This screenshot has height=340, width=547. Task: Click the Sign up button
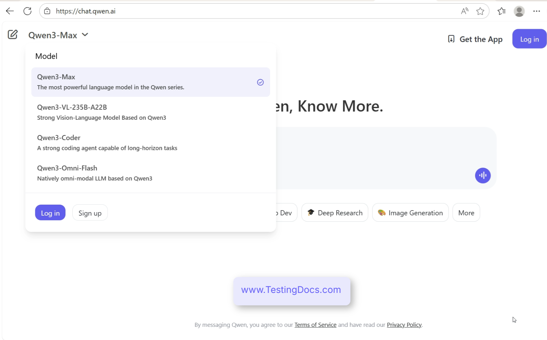[x=90, y=213]
